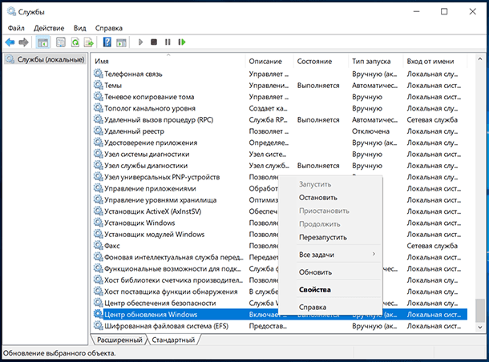Viewport: 489px width, 362px height.
Task: Open the 'Вид' menu
Action: click(x=80, y=27)
